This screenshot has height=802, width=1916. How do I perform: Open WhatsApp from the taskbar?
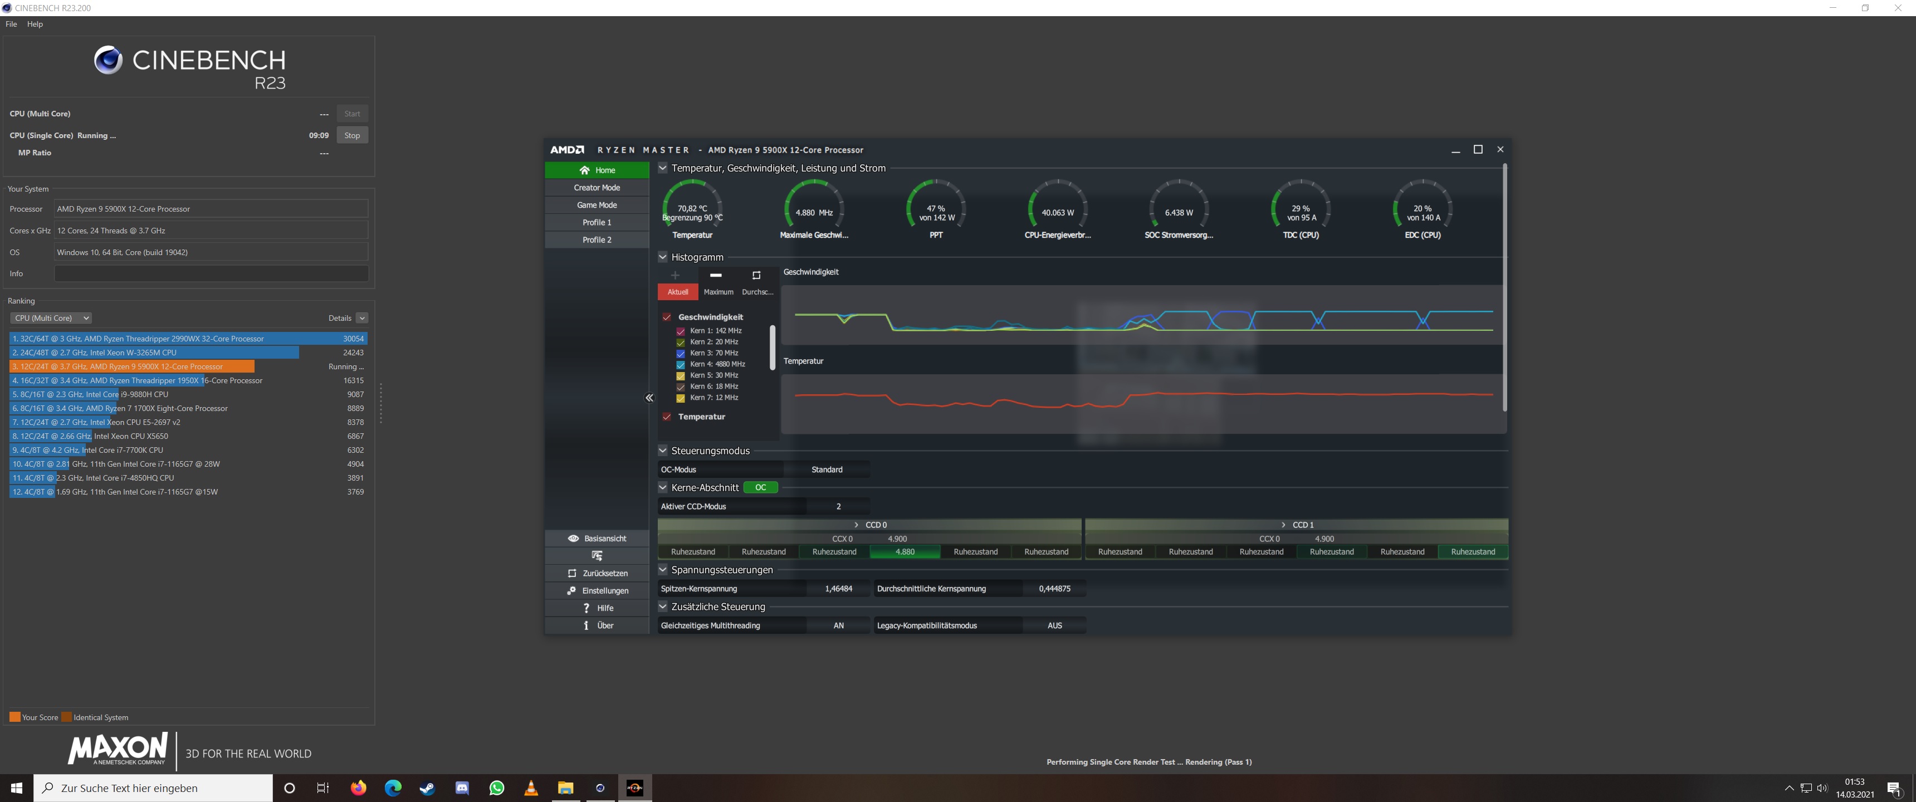coord(496,788)
